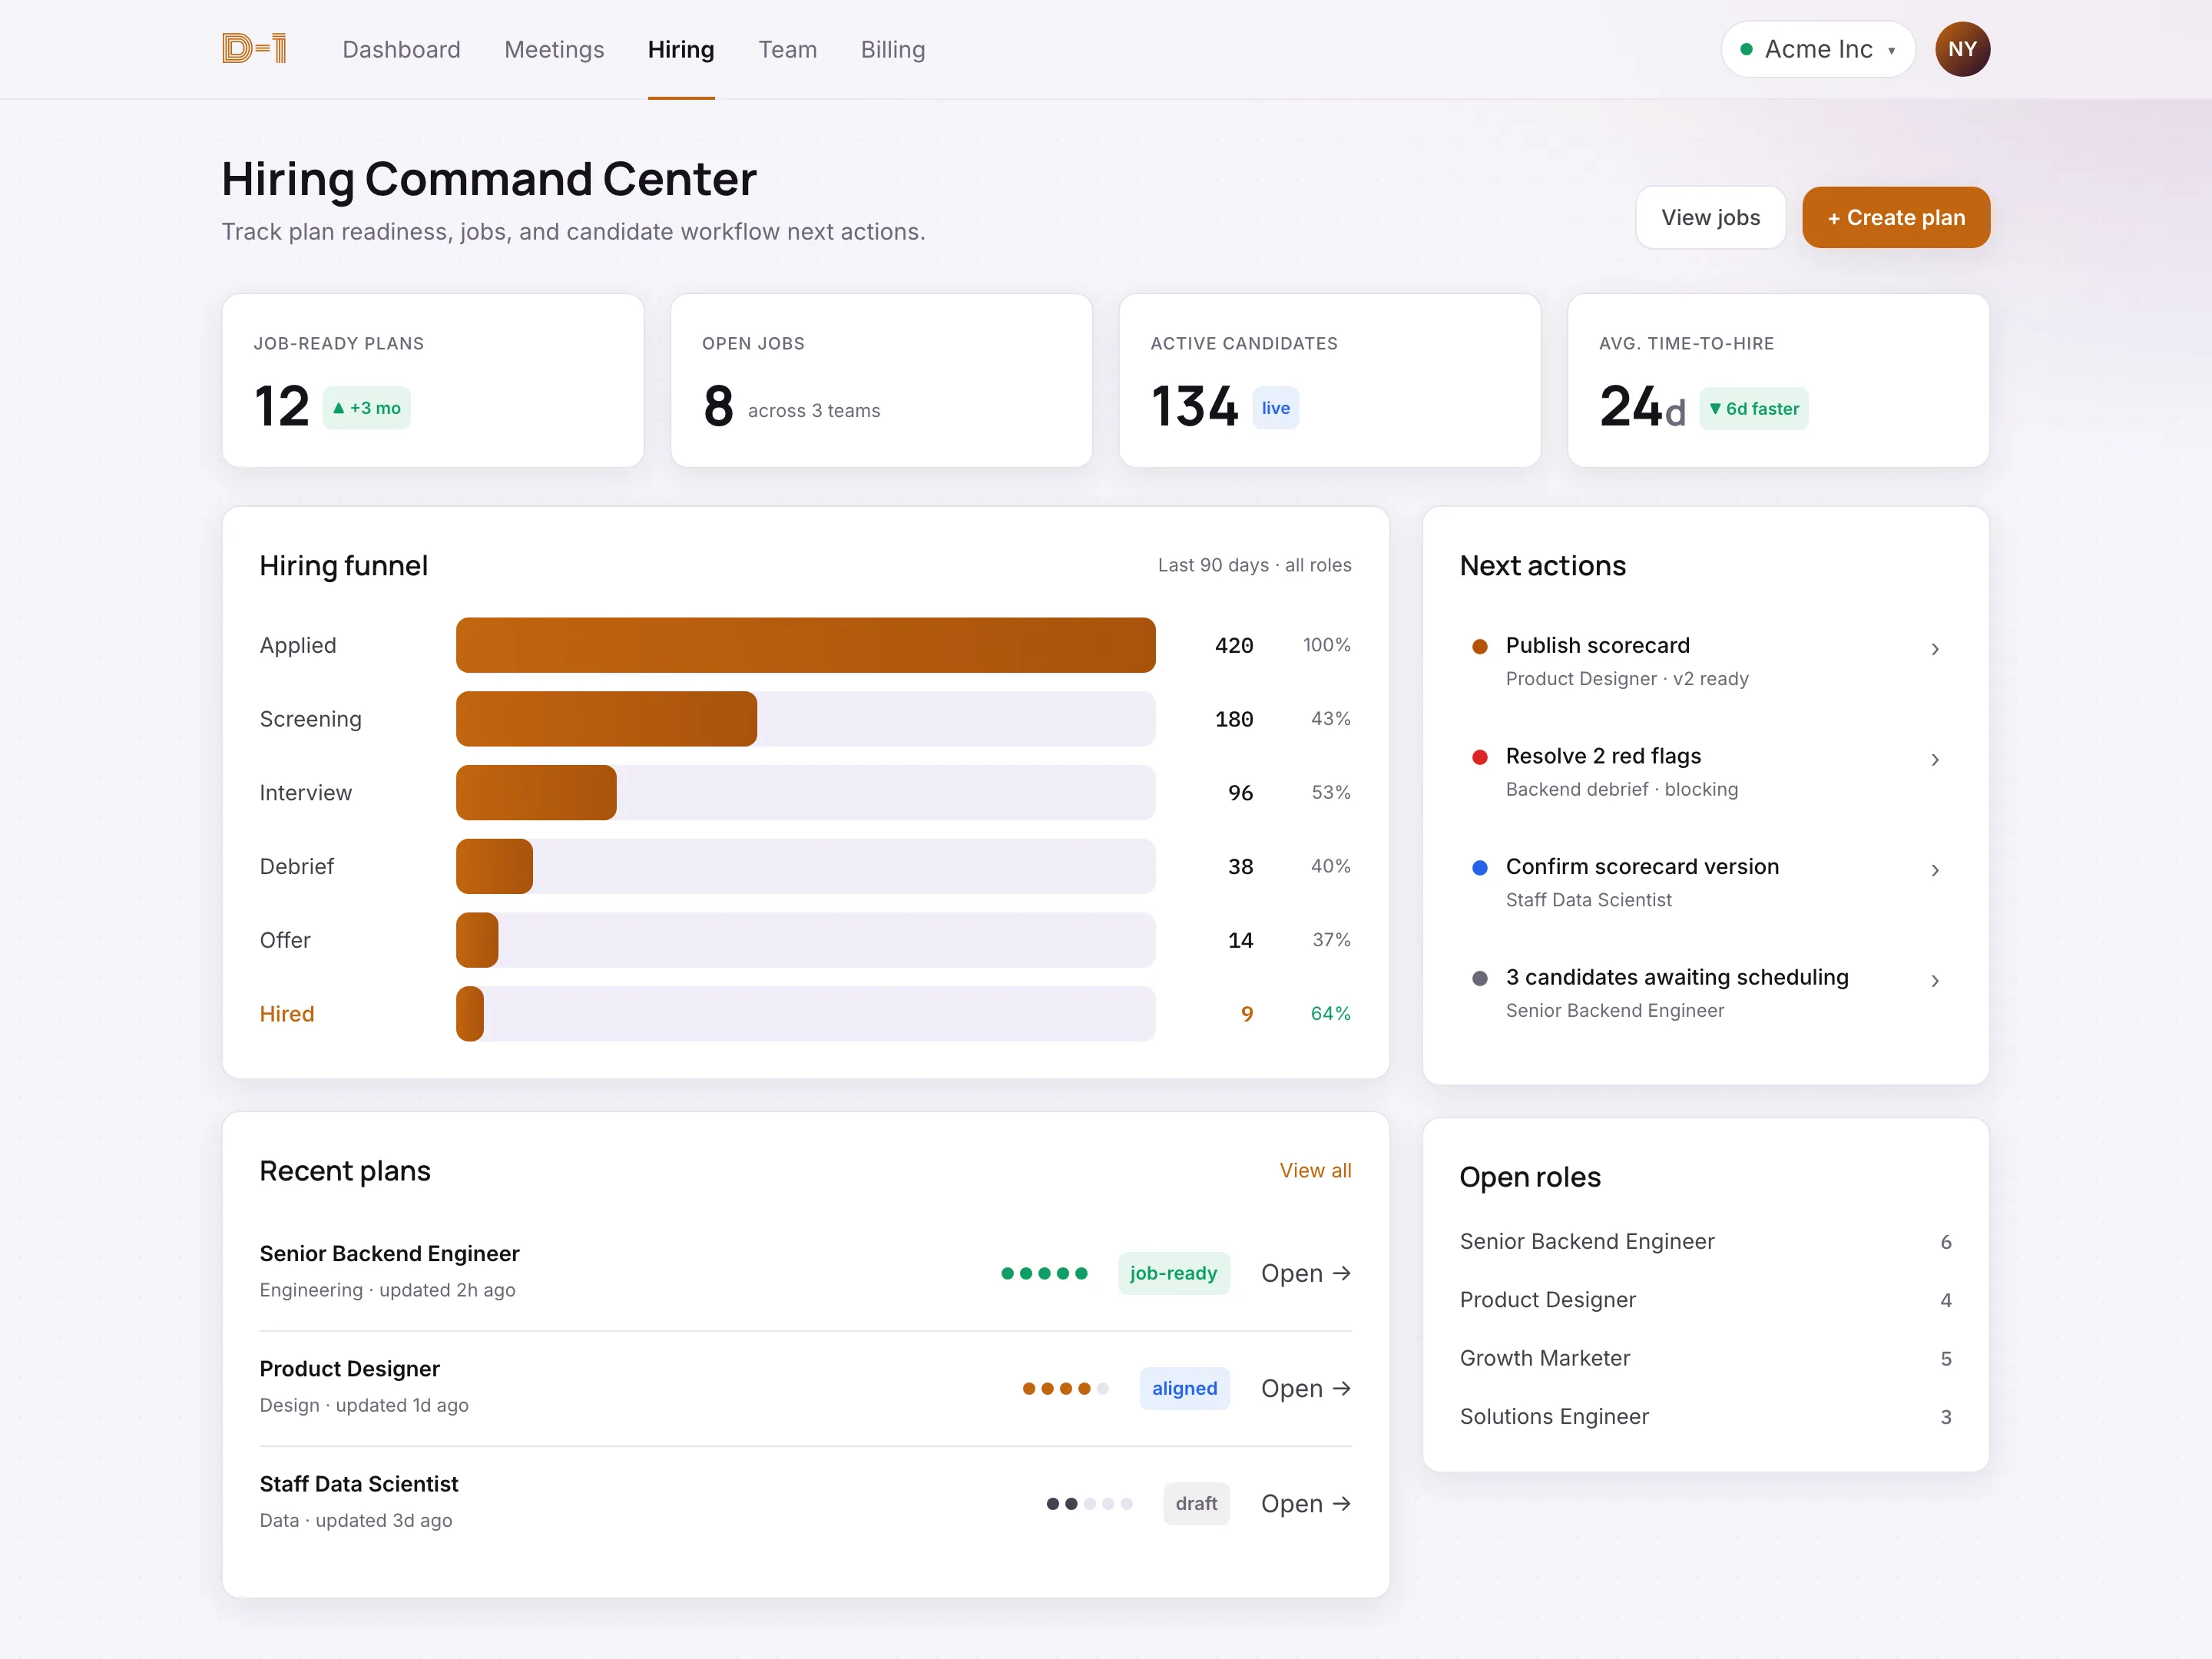Screen dimensions: 2212x1659
Task: Expand the Resolve 2 red flags chevron
Action: (1935, 760)
